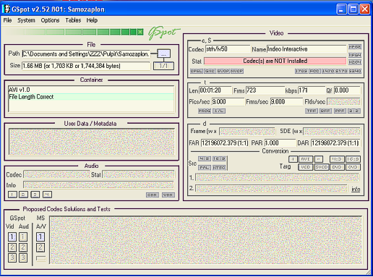Click the 4:3 source aspect indicator

tap(205, 158)
